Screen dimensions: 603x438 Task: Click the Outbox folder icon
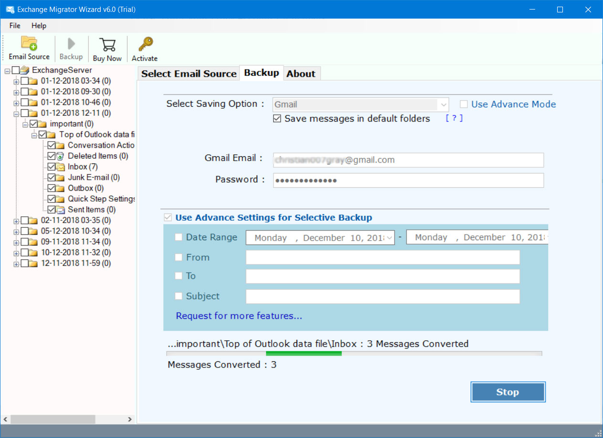point(60,188)
